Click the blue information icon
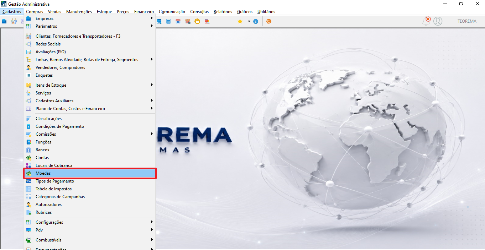The width and height of the screenshot is (485, 250). point(256,21)
